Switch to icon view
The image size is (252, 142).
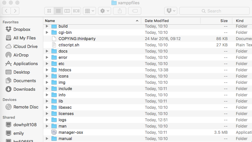(49, 11)
